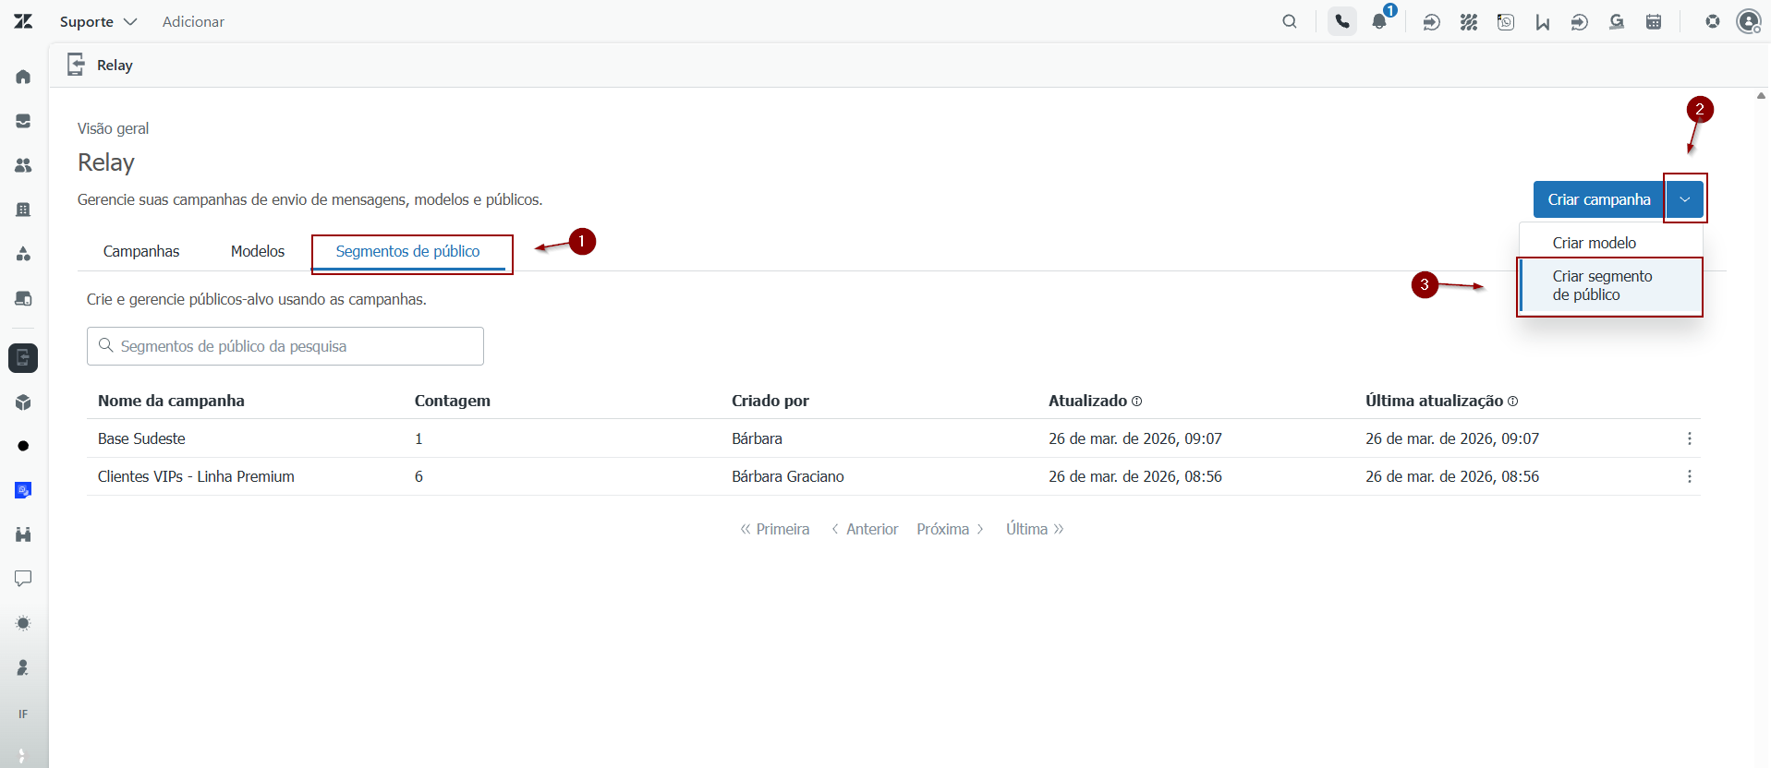Go to Anterior page
Screen dimensions: 1771x768
pyautogui.click(x=865, y=529)
